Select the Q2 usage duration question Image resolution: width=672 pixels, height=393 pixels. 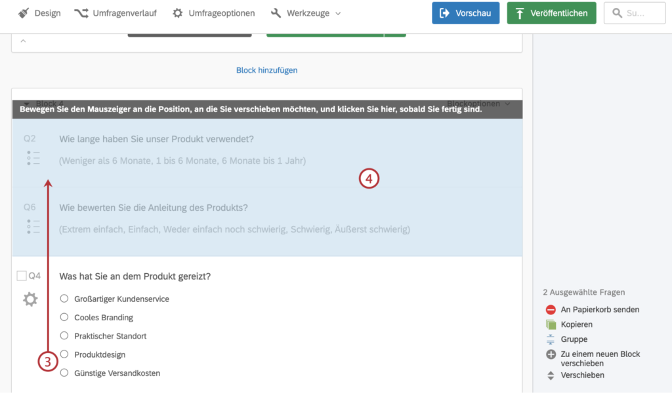[267, 153]
